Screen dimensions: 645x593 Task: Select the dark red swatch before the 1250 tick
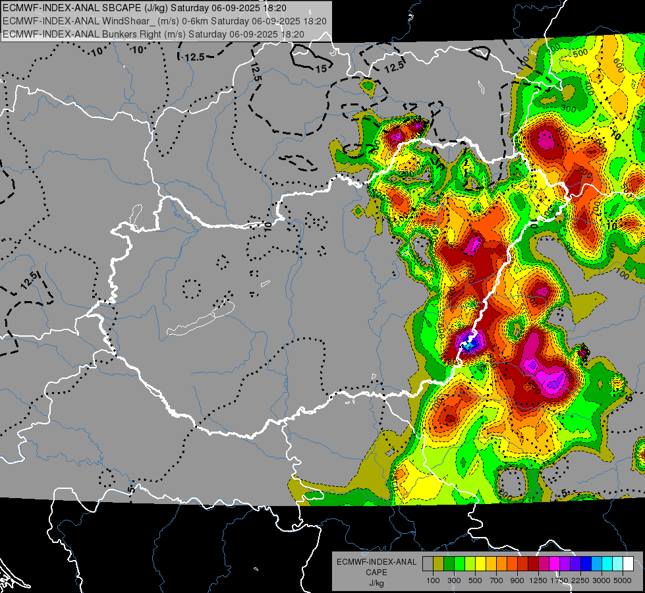point(534,563)
